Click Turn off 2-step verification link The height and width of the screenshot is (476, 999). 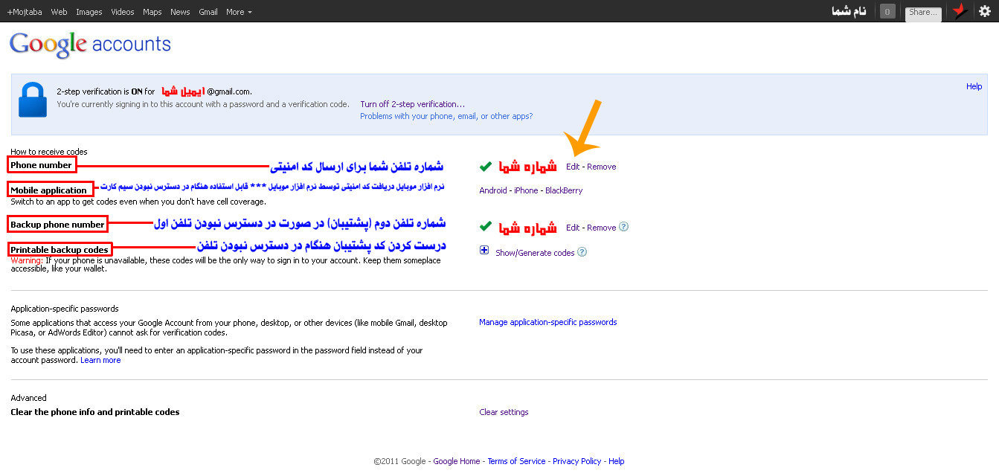click(x=413, y=104)
